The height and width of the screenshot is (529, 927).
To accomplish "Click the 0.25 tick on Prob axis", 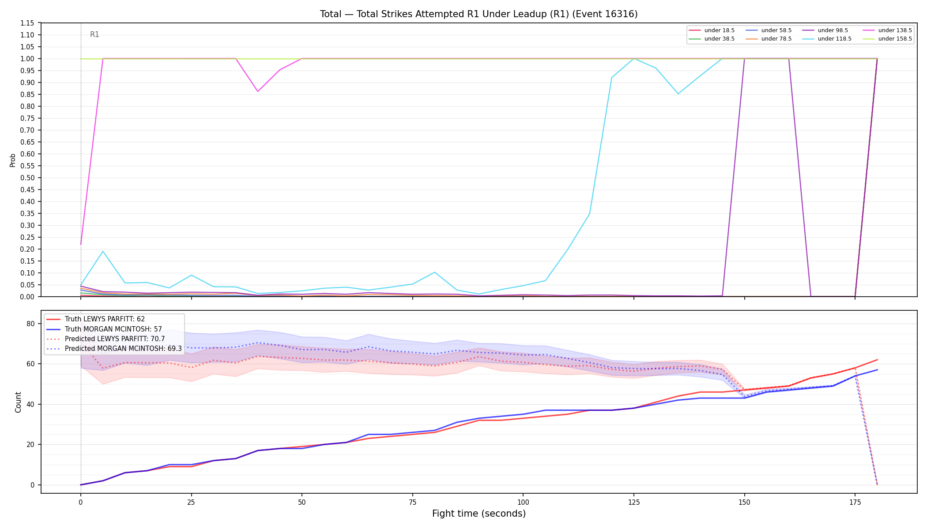I will [27, 237].
